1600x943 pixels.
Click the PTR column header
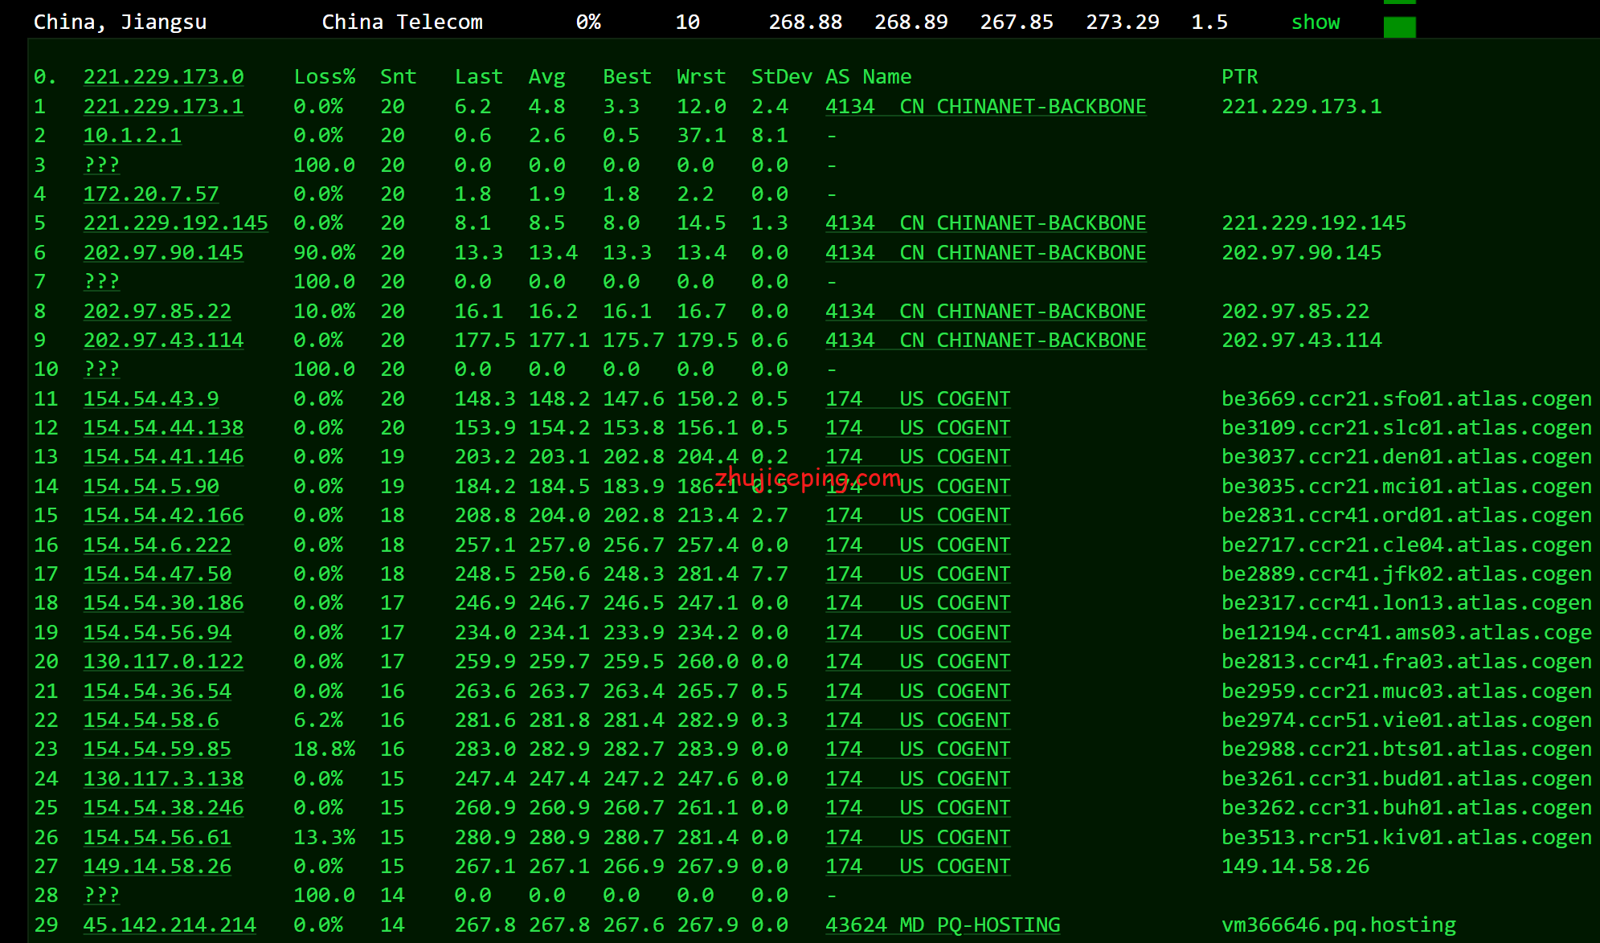(1240, 77)
